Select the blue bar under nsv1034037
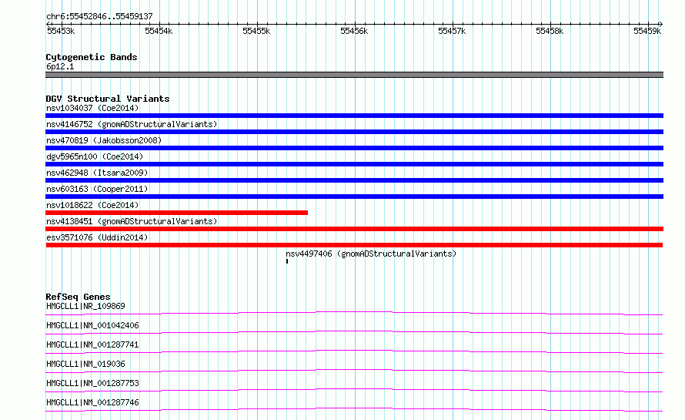Viewport: 685px width, 420px height. click(354, 116)
